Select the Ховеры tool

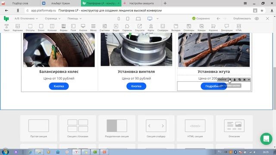[x=201, y=28]
